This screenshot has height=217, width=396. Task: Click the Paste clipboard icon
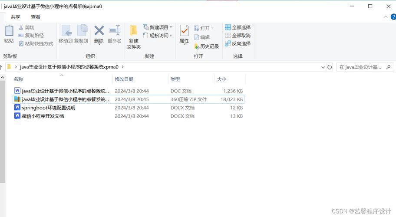(9, 31)
